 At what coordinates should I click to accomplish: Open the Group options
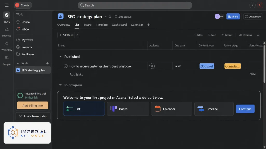[x=227, y=35]
